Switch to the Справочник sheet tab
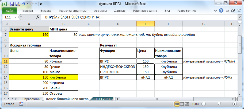Image resolution: width=244 pixels, height=109 pixels. coord(32,99)
